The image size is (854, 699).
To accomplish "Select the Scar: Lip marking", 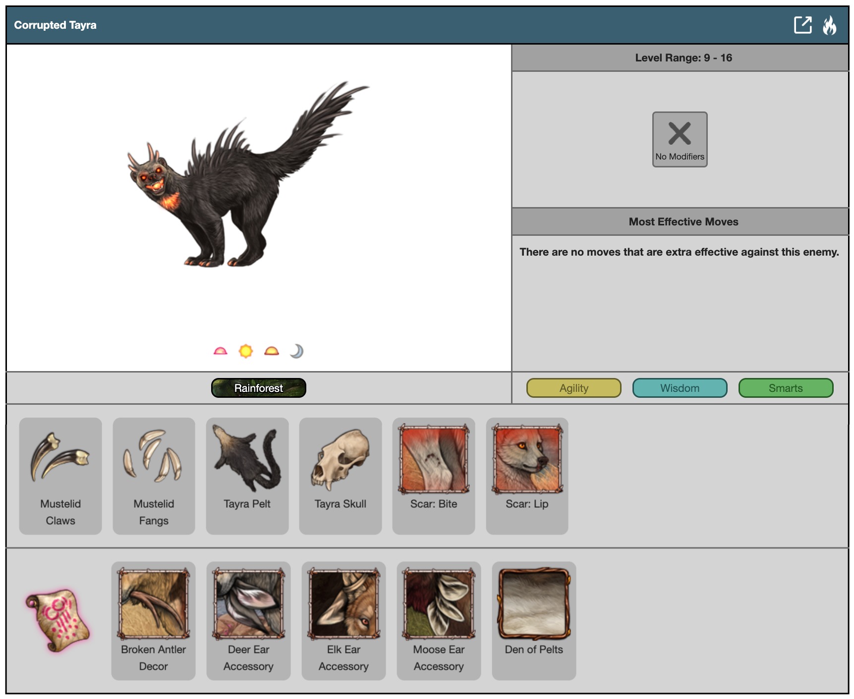I will [x=527, y=476].
